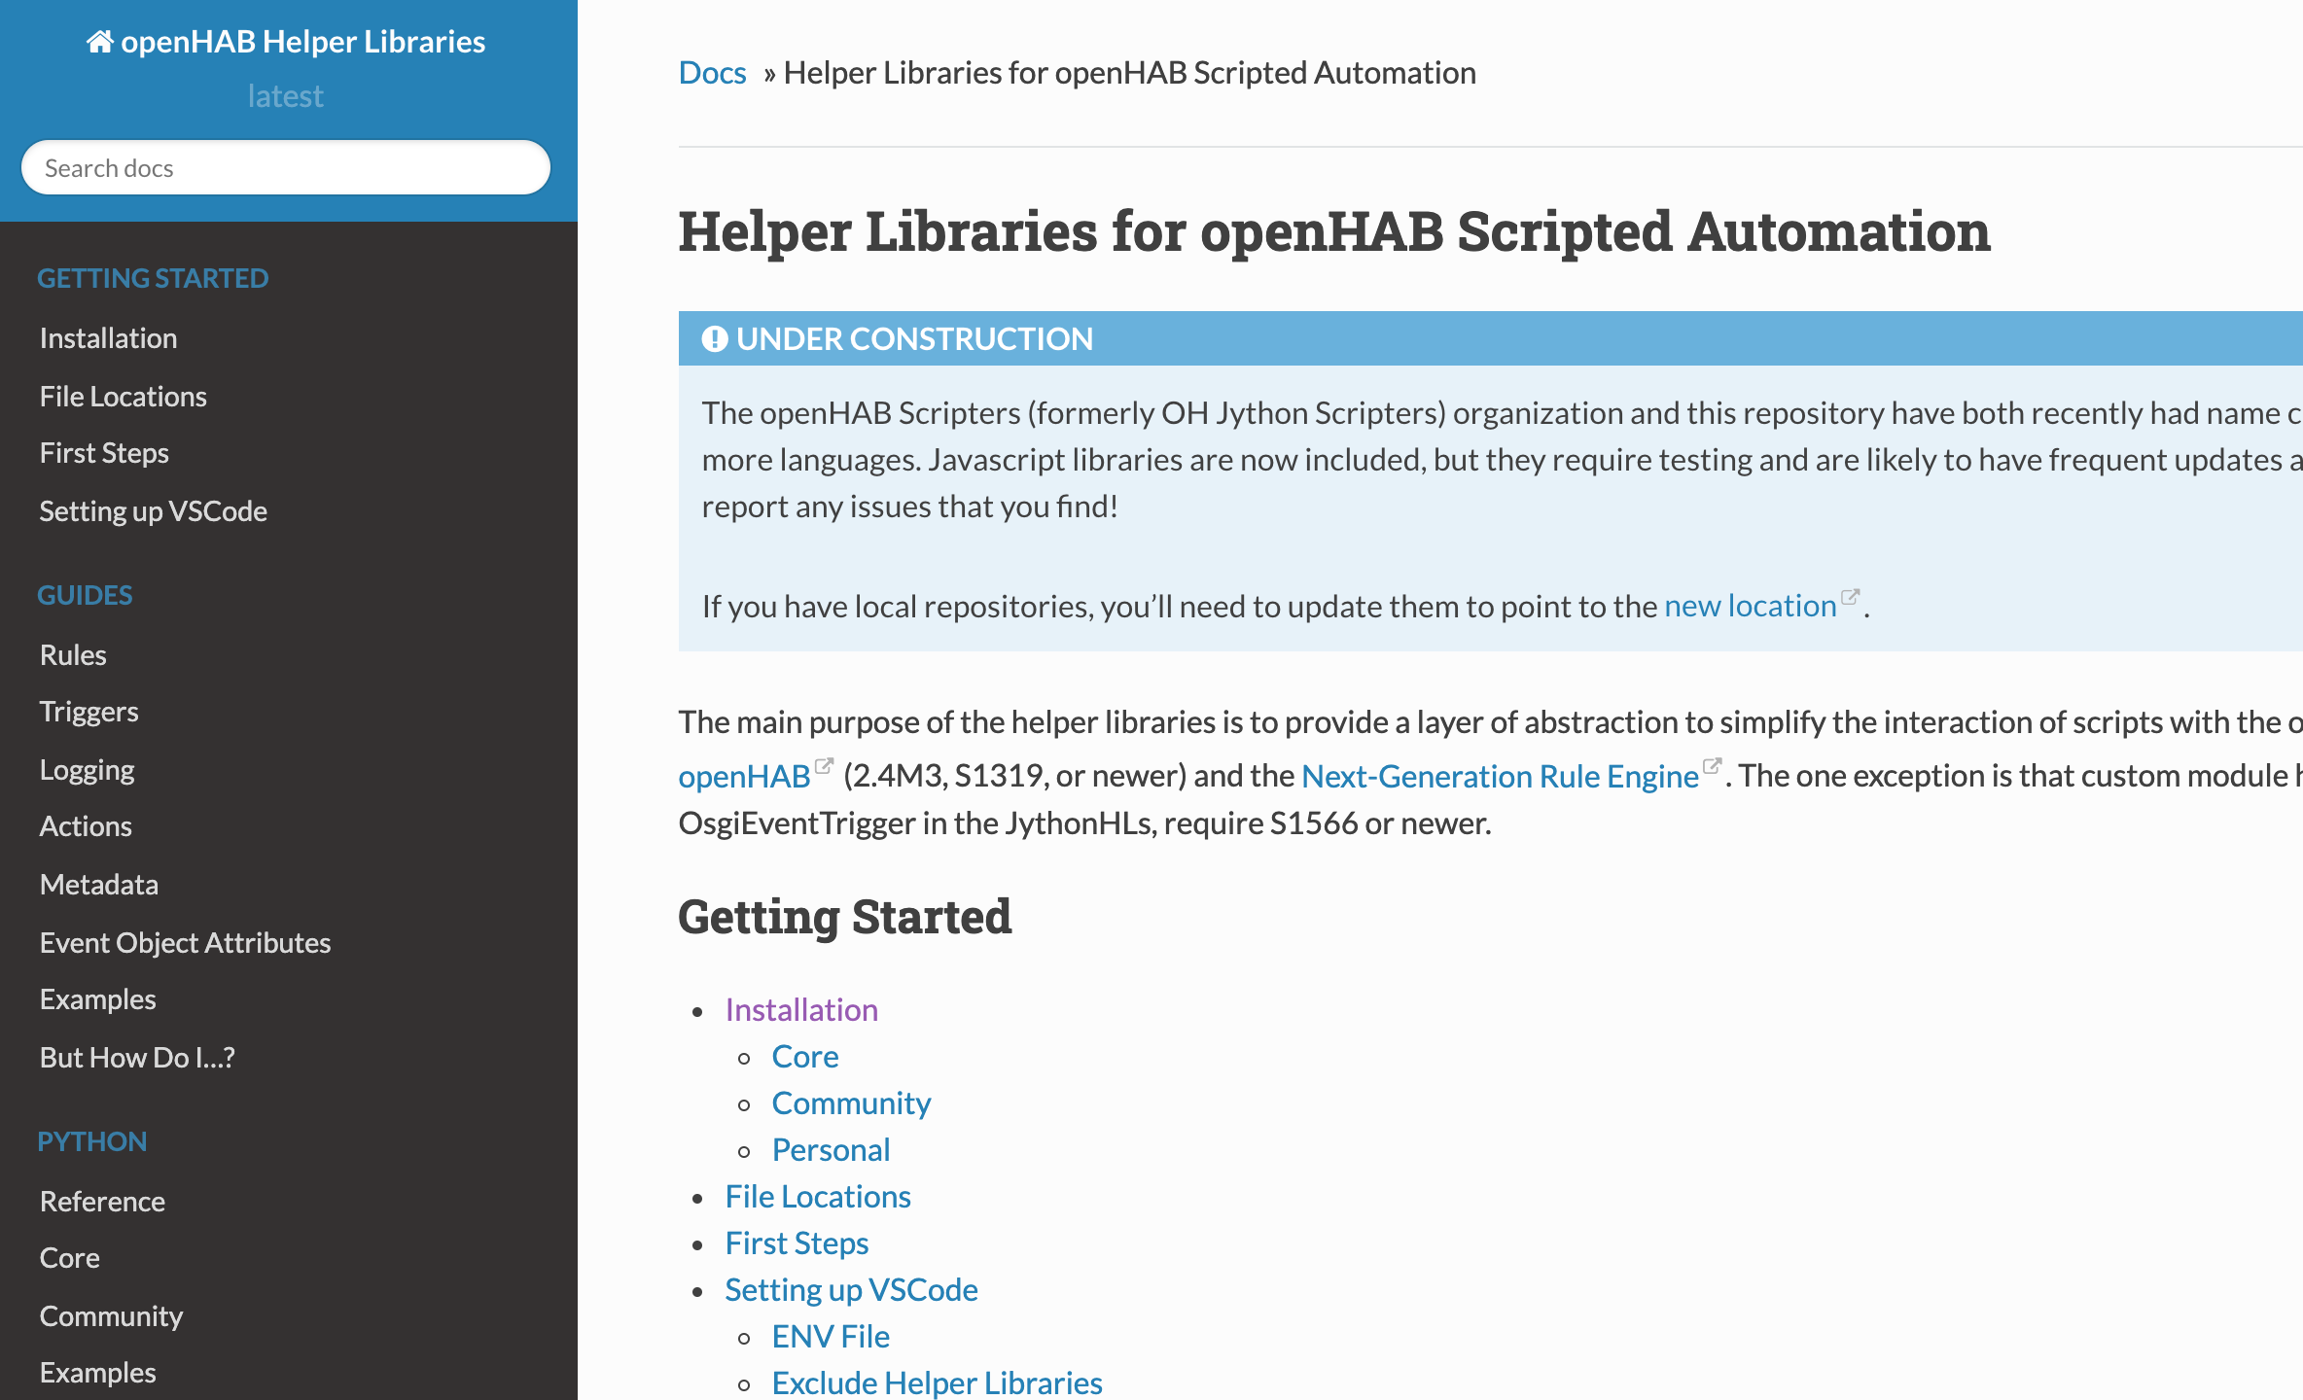Open the Community installation link in body
Viewport: 2303px width, 1400px height.
coord(850,1102)
